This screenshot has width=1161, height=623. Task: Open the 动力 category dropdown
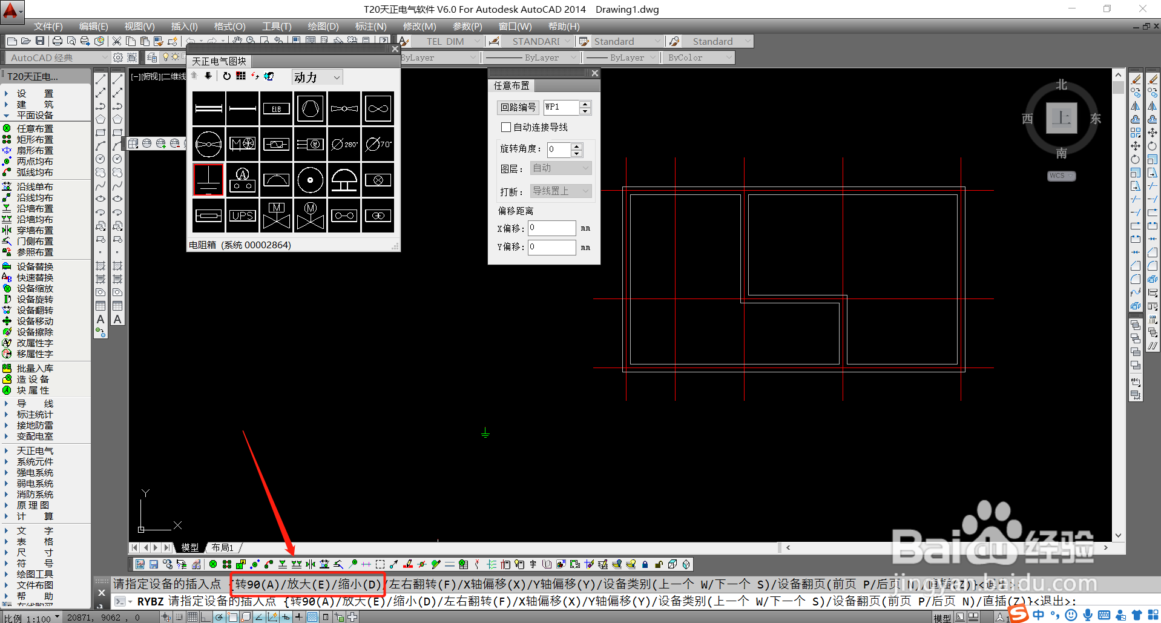point(317,77)
